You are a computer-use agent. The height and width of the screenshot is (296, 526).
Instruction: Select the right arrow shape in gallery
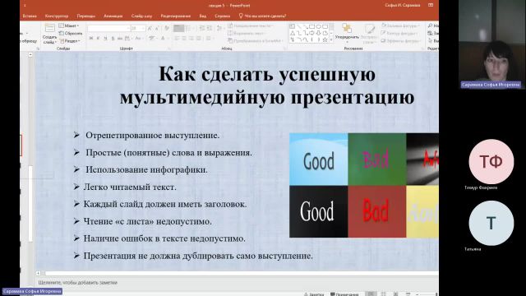point(311,33)
